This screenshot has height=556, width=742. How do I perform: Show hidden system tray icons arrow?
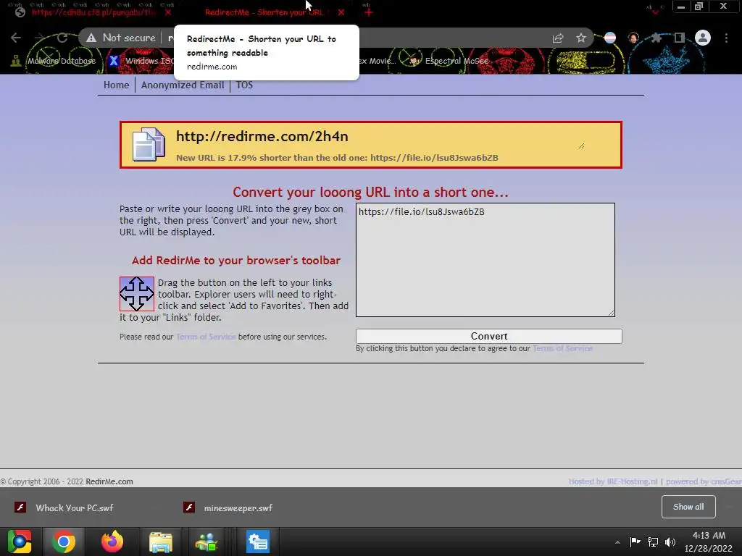point(617,542)
